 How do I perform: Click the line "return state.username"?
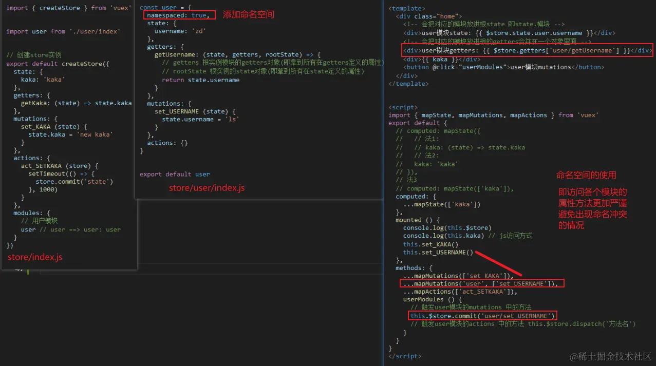pyautogui.click(x=200, y=80)
